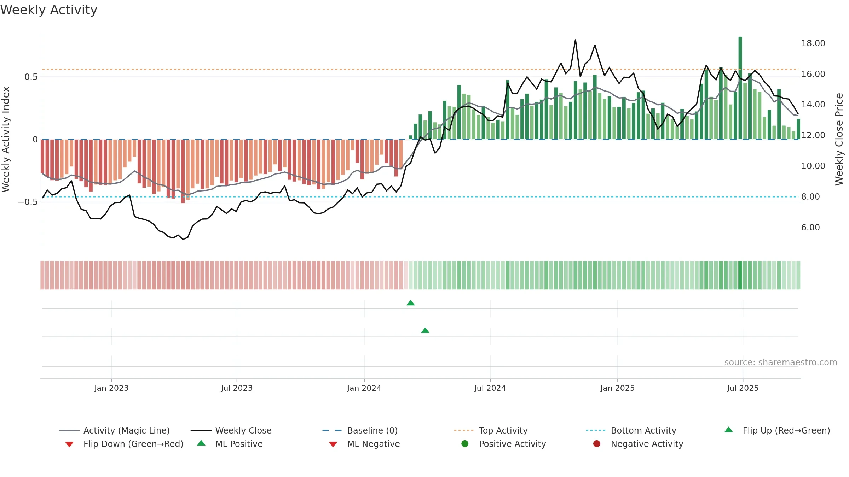The width and height of the screenshot is (849, 477).
Task: Toggle the ML Positive legend label
Action: click(x=239, y=444)
